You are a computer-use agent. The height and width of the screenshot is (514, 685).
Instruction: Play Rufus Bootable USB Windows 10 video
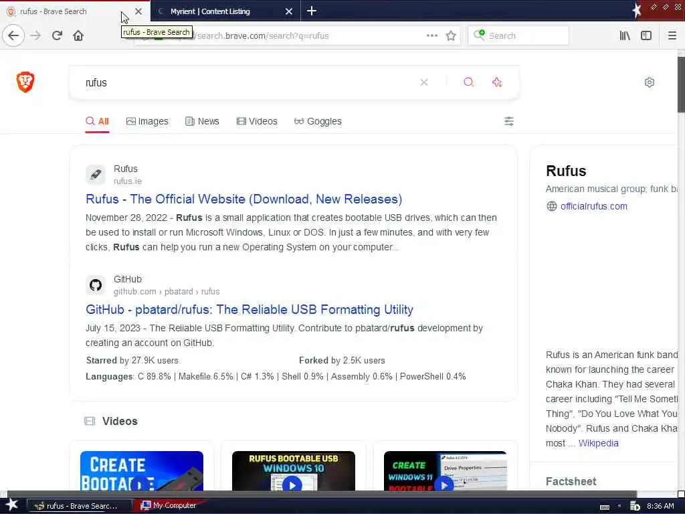(293, 471)
